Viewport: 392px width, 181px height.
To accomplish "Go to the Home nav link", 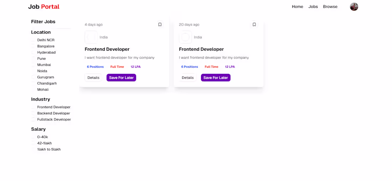I will tap(298, 7).
